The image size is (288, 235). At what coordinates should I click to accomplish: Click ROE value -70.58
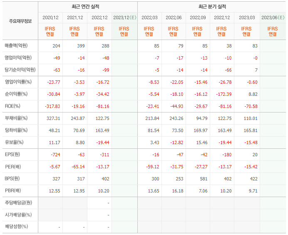[x=251, y=107]
